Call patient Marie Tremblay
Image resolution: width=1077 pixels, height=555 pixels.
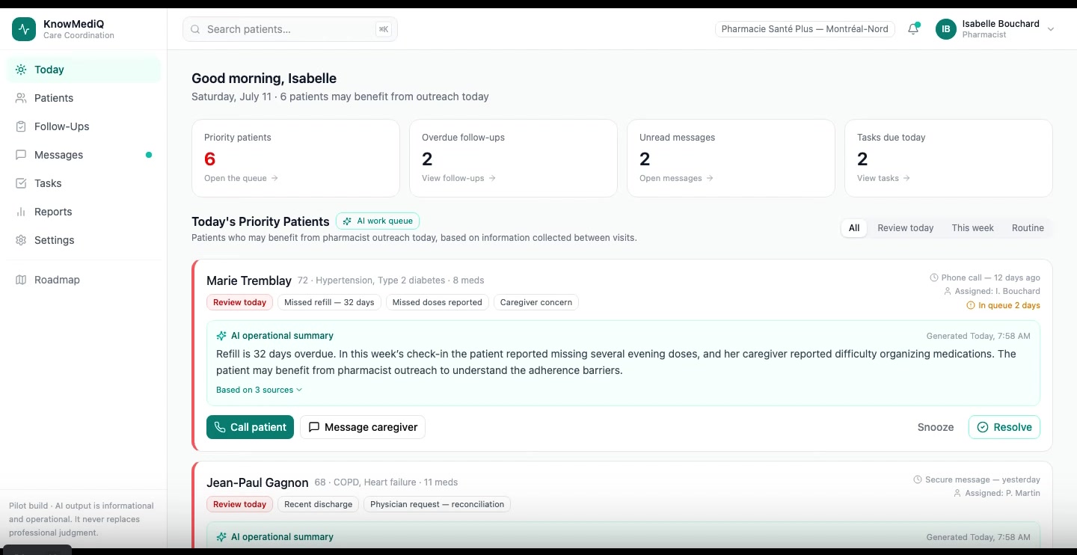point(250,427)
